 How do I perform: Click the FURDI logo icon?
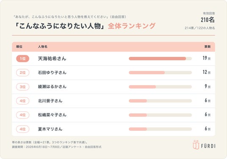(x=196, y=145)
